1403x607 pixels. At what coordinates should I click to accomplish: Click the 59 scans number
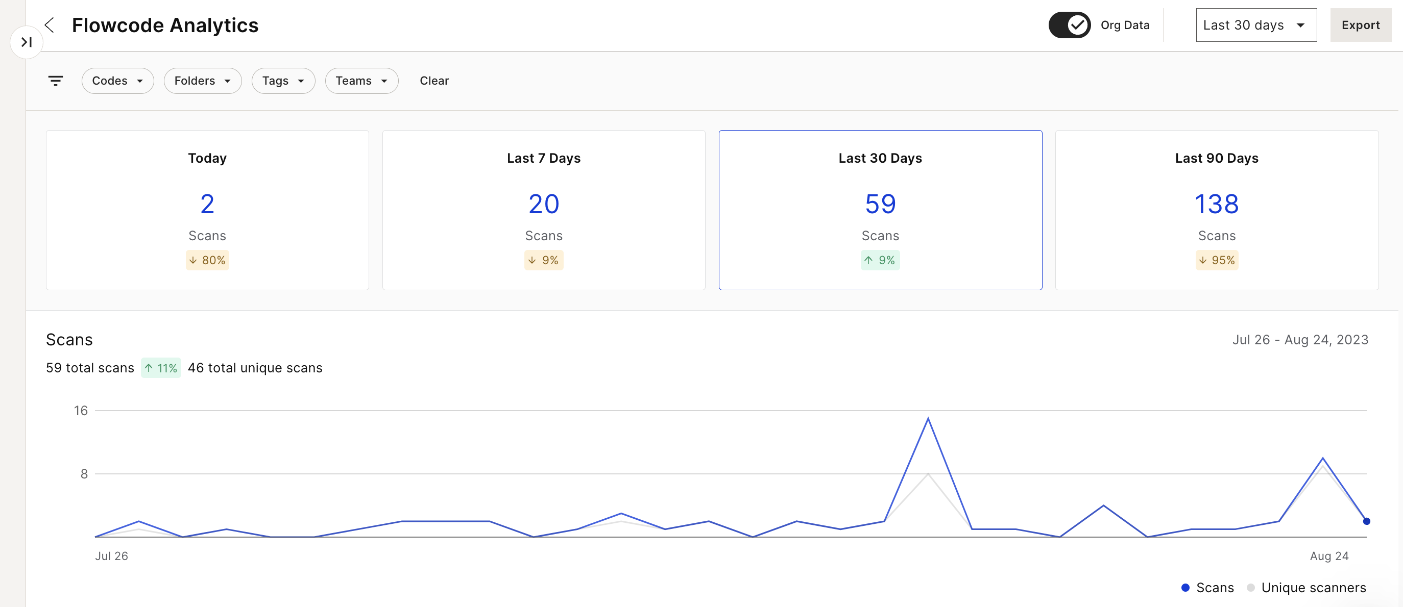880,205
